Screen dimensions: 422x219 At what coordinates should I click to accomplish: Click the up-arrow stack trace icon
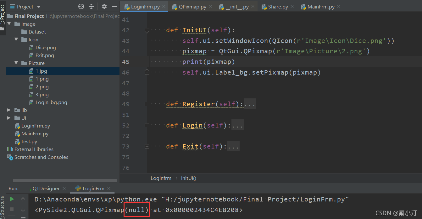point(23,199)
